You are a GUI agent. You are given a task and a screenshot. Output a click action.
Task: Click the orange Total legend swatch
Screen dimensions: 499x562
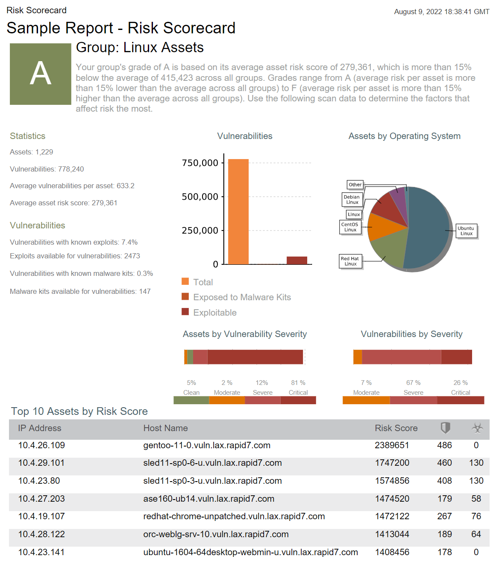pyautogui.click(x=185, y=281)
